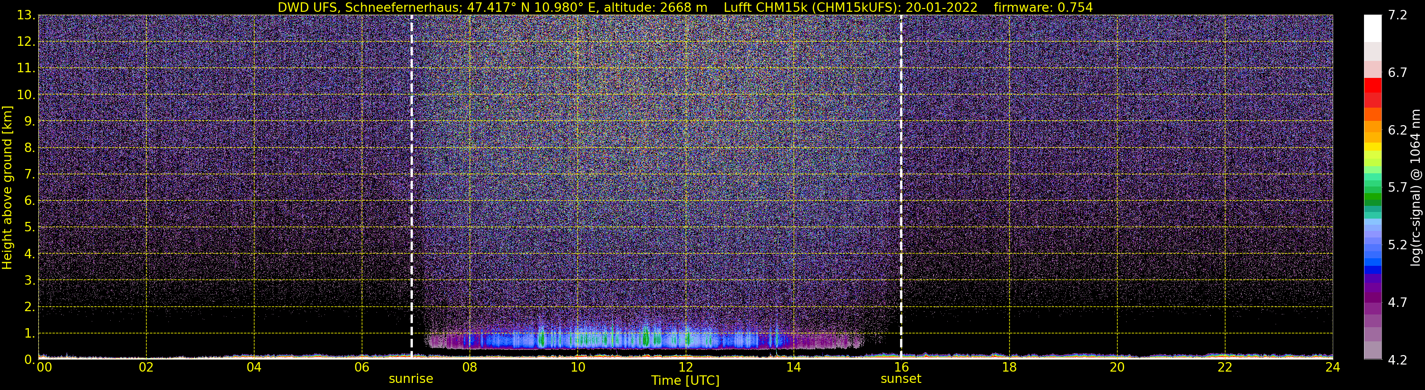
Task: Click the white swatch at top of colorbar
Action: click(x=1373, y=28)
